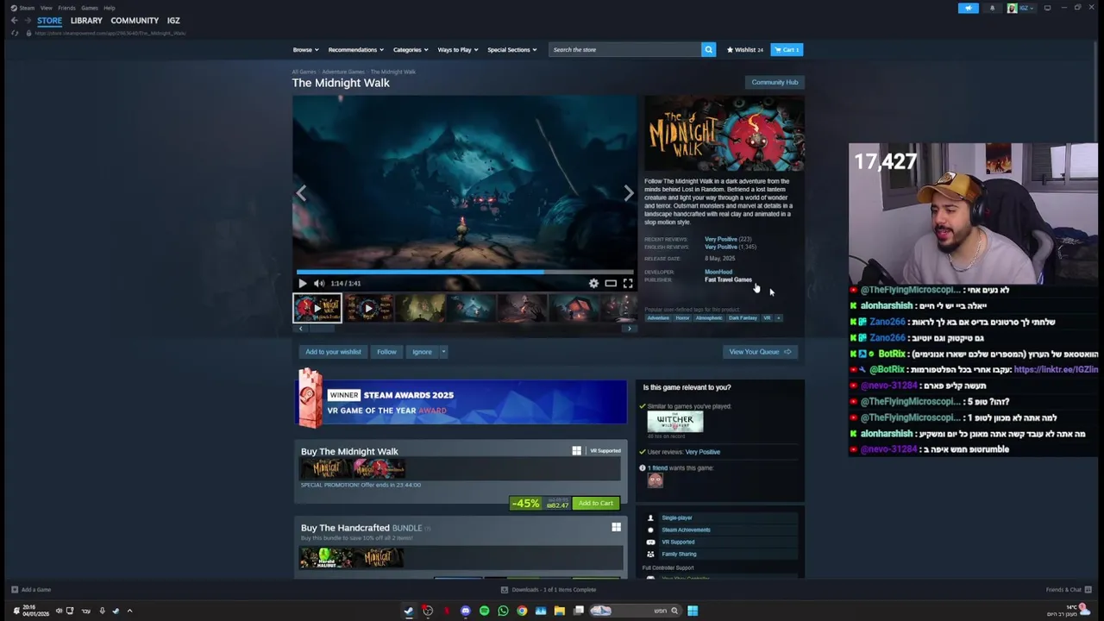
Task: Expand the Recommendations dropdown
Action: point(355,49)
